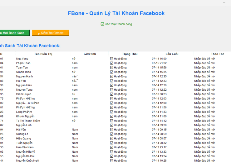Screen dimensions: 231x162
Task: Sort accounts by Trạng Thái column header
Action: click(130, 54)
